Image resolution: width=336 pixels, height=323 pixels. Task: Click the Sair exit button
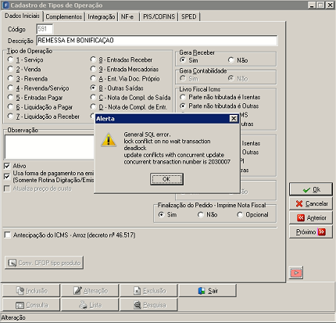tap(208, 291)
